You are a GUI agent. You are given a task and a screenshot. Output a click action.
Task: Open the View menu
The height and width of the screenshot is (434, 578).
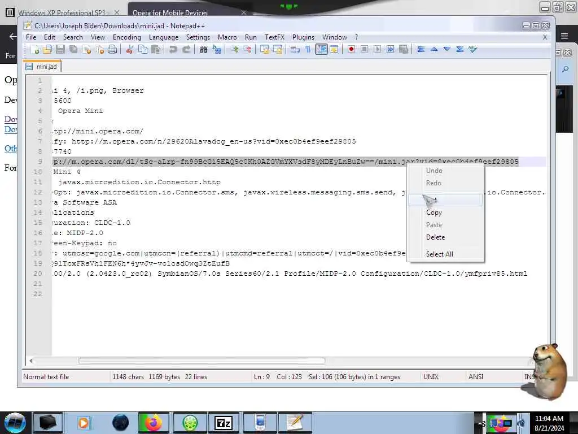[98, 37]
